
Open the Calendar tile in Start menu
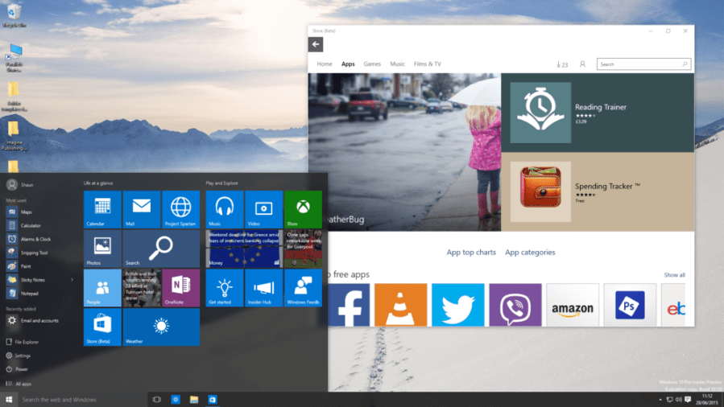(x=102, y=209)
